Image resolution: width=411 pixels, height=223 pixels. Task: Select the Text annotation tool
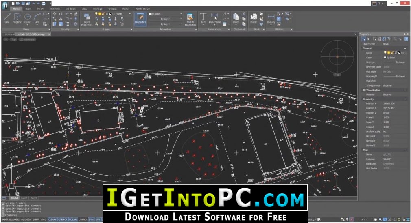pyautogui.click(x=203, y=18)
